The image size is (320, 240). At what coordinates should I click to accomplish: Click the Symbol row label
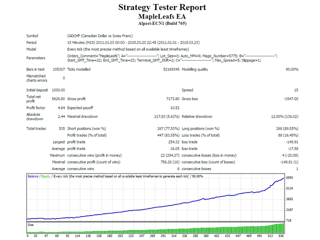click(x=32, y=36)
